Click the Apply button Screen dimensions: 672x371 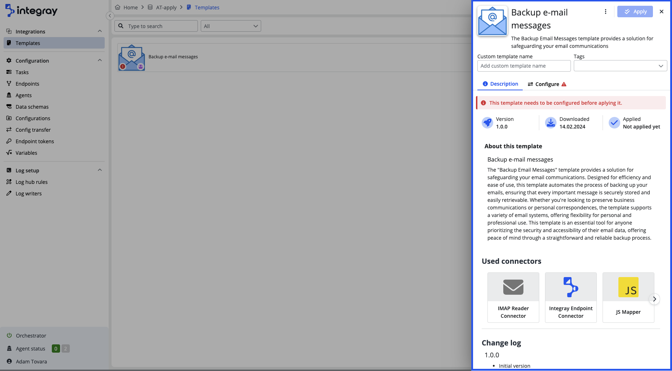pos(635,12)
